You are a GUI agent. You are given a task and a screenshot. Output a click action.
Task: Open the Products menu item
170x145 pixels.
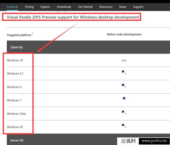[x=12, y=7]
